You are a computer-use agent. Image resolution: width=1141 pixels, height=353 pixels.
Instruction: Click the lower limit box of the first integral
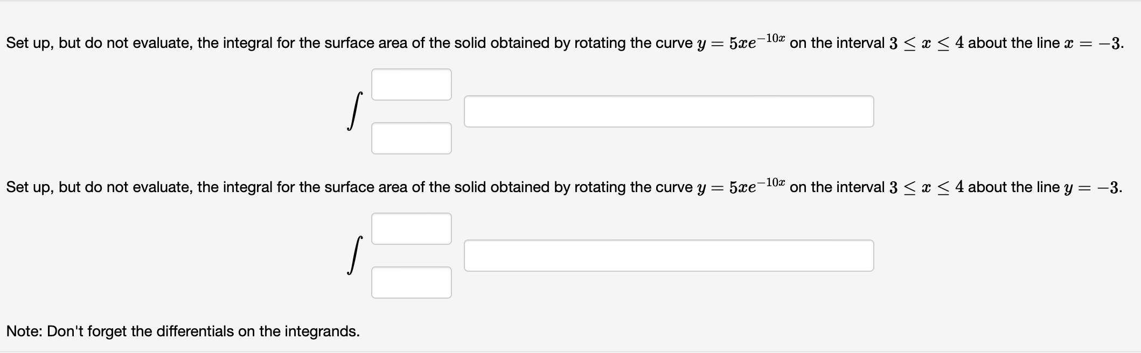[411, 139]
